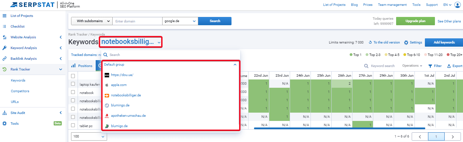Click the Top 1 green legend dot
463x142 pixels.
pos(351,55)
